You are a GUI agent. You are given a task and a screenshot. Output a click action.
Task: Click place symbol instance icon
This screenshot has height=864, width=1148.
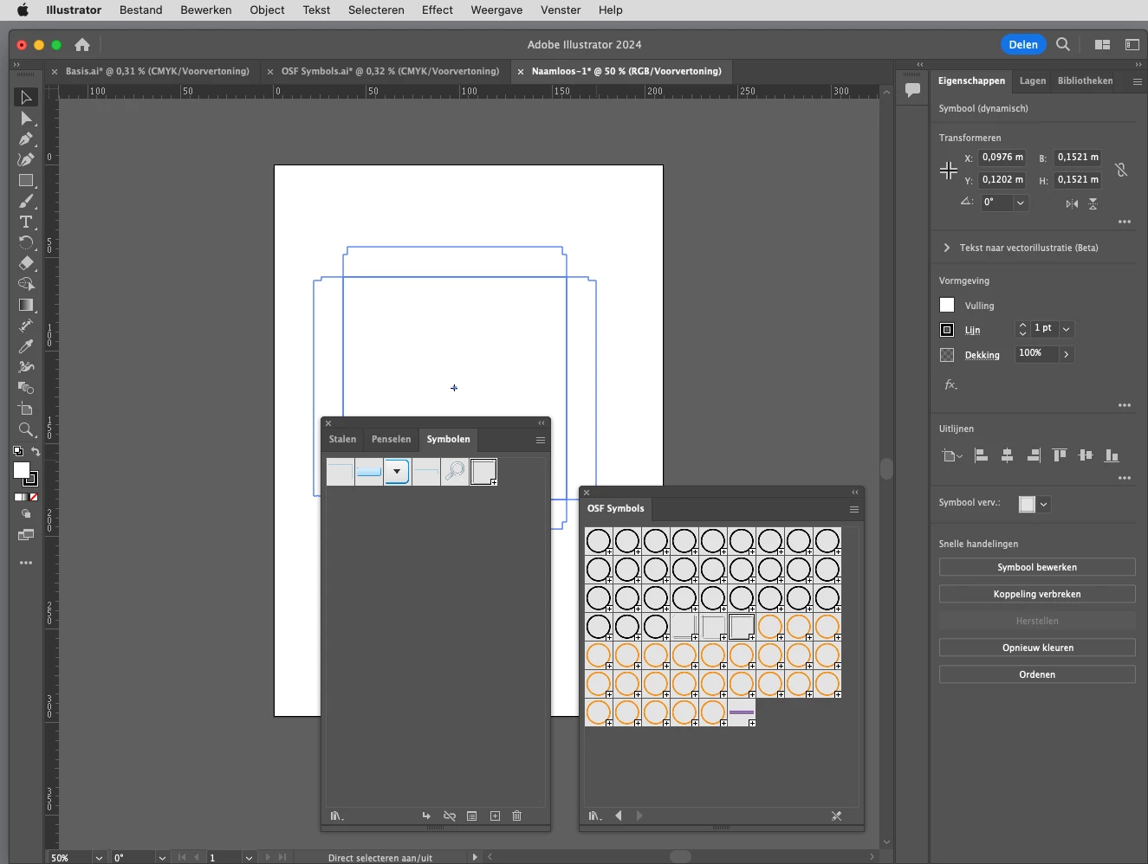pos(426,816)
